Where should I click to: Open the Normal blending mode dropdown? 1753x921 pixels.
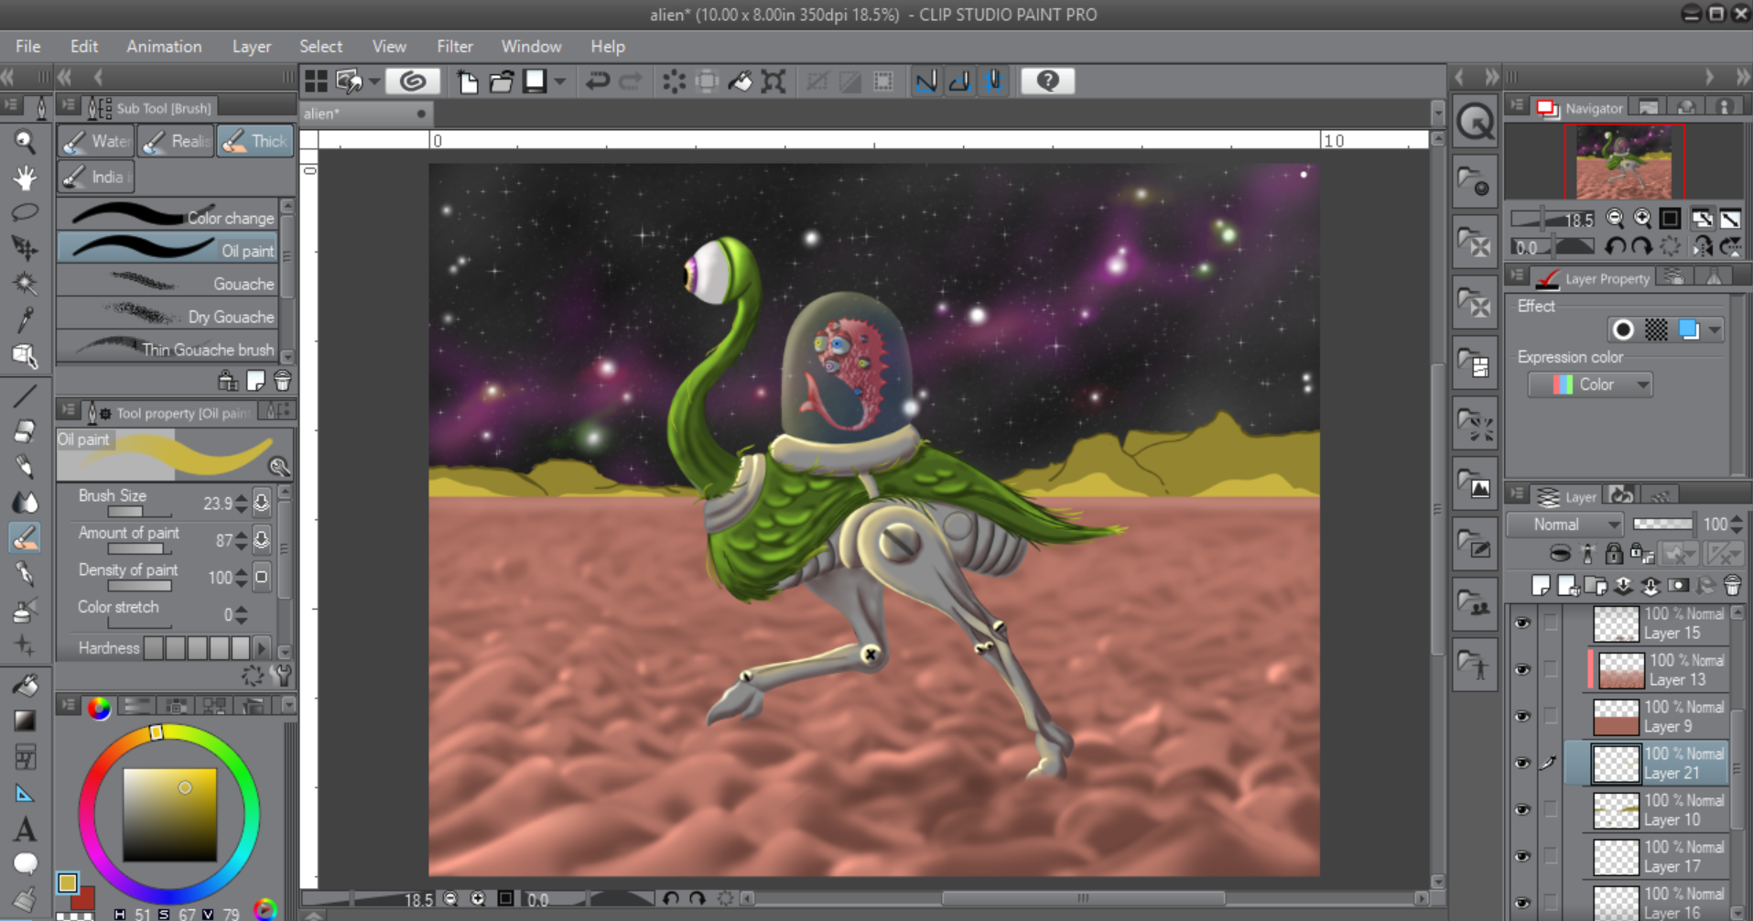pyautogui.click(x=1565, y=525)
